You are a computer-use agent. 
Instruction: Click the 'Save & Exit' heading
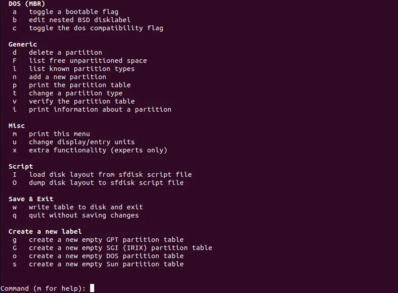tap(31, 199)
